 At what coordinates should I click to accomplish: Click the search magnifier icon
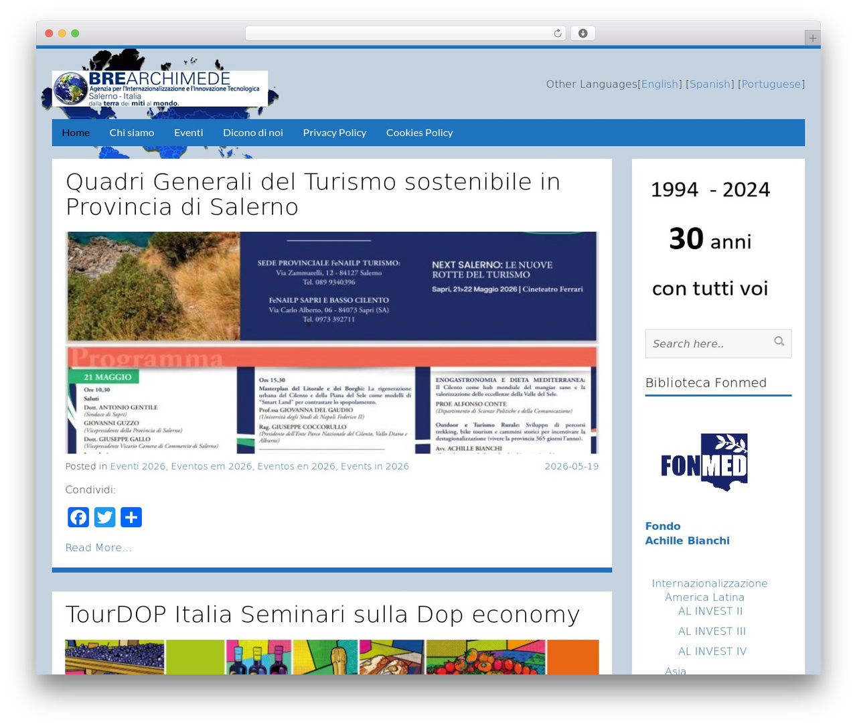coord(779,342)
